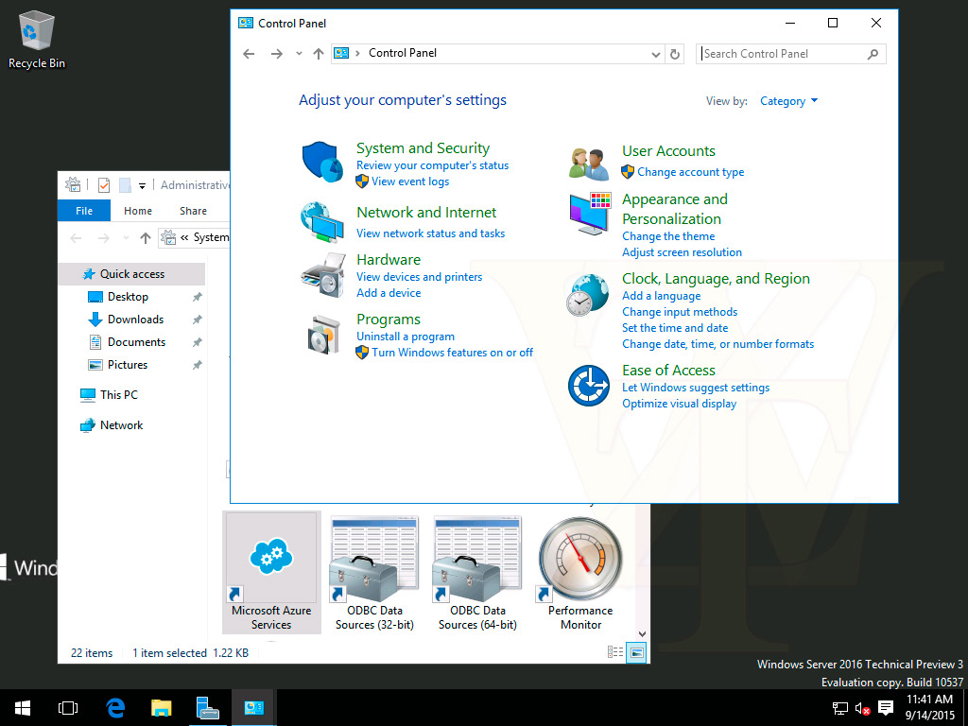Expand the address bar history dropdown
This screenshot has height=726, width=968.
[657, 54]
